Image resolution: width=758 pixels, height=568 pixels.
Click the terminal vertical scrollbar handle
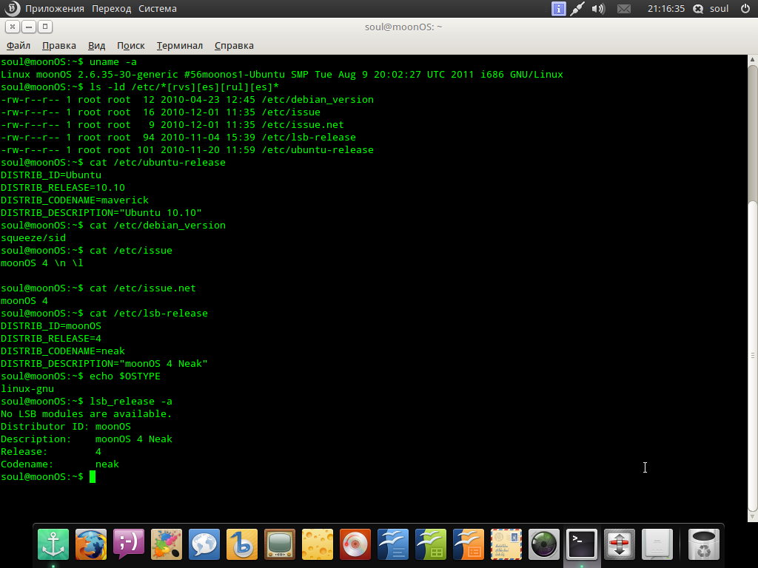(752, 356)
